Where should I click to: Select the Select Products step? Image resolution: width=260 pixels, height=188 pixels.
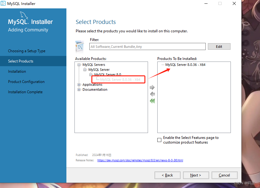pos(33,61)
